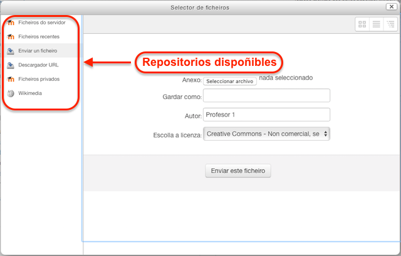401x256 pixels.
Task: Click the Enviar este ficheiro button
Action: click(238, 171)
